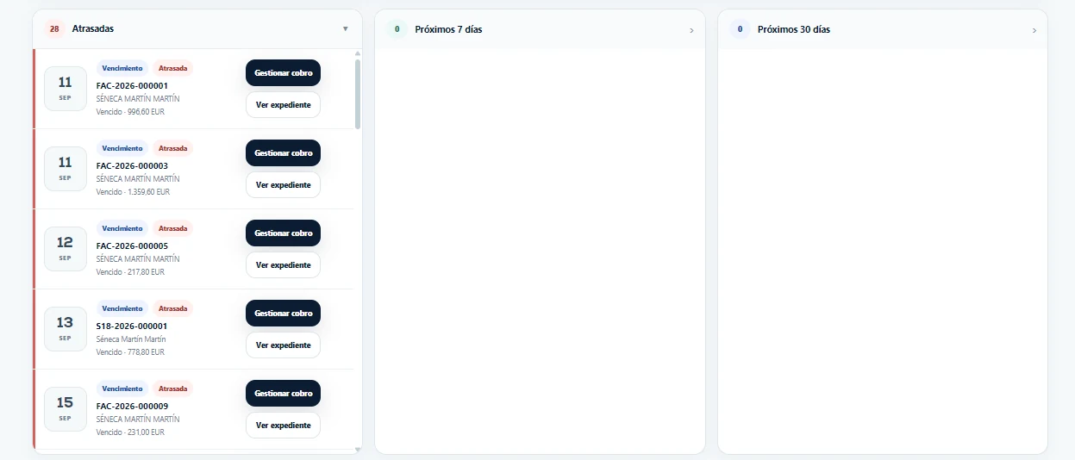Image resolution: width=1075 pixels, height=460 pixels.
Task: Click Gestionar cobro for S18-2026-000001
Action: coord(283,314)
